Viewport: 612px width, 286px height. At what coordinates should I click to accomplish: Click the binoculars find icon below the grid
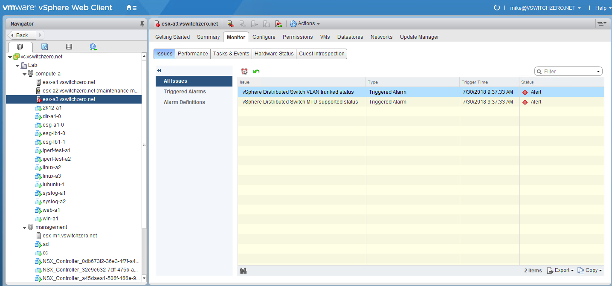click(x=244, y=271)
